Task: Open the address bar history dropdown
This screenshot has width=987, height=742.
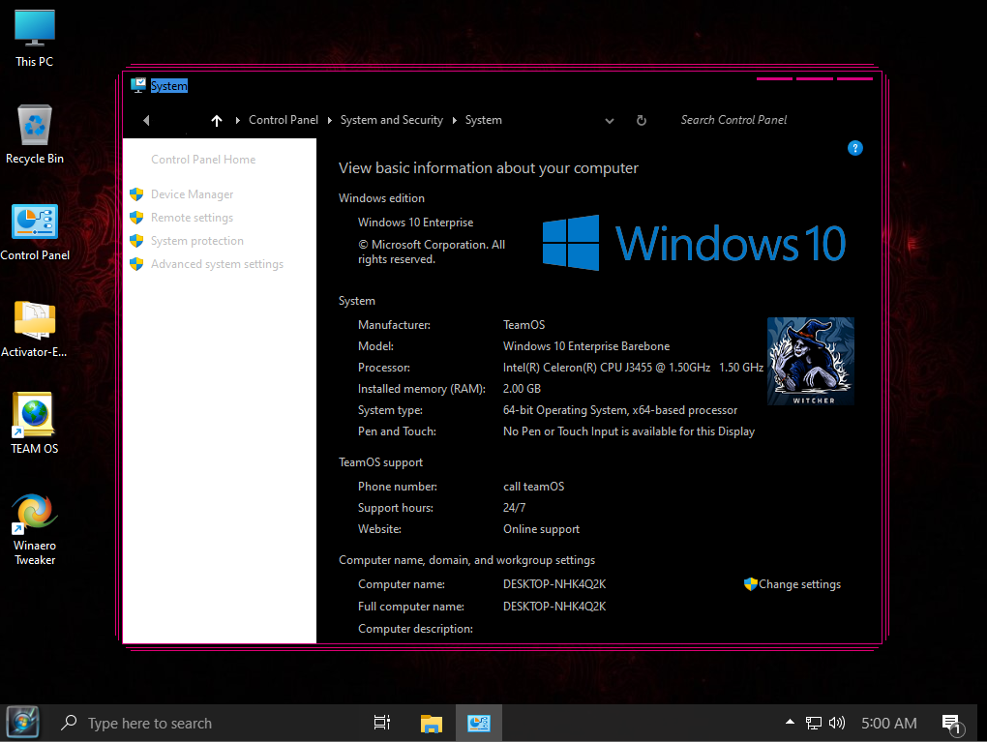Action: (610, 121)
